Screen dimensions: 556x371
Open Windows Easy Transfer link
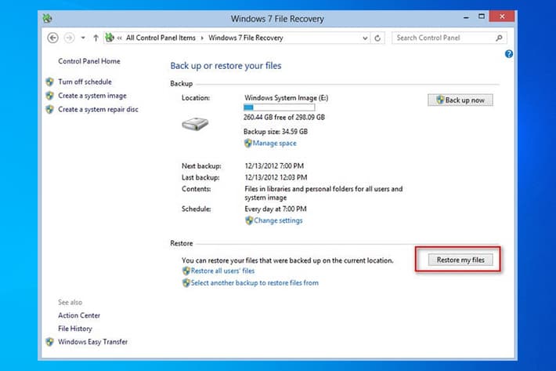coord(93,342)
